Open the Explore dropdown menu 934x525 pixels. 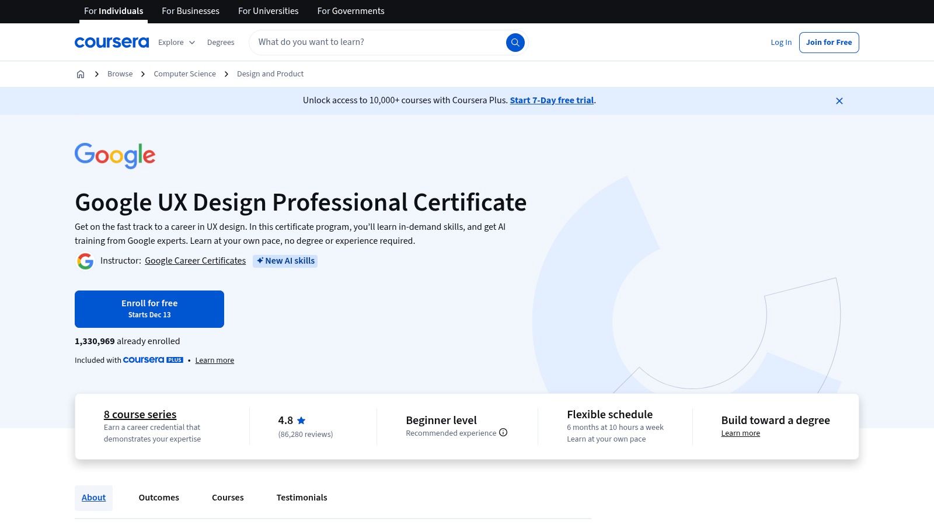(176, 42)
